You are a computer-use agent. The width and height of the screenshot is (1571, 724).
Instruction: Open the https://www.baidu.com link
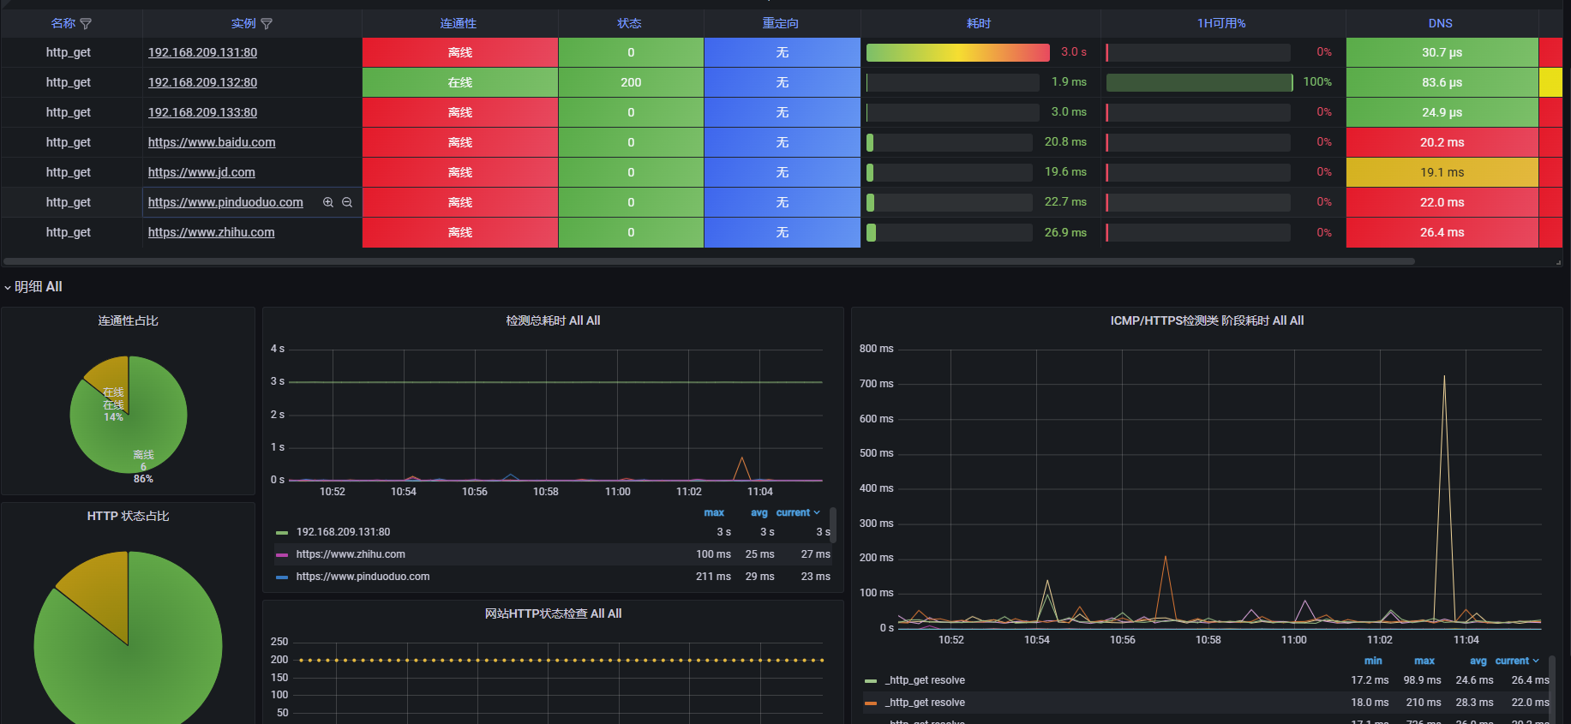pos(212,142)
